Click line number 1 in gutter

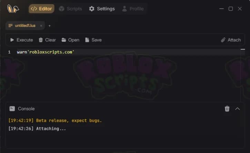(9, 52)
